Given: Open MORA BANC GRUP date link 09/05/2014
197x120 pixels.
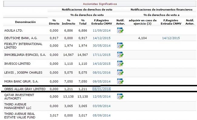Looking at the screenshot, I should [x=102, y=81].
